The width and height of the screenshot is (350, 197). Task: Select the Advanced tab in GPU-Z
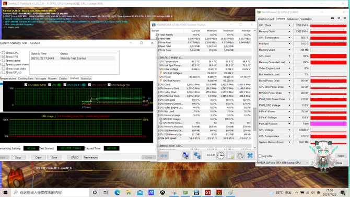293,19
